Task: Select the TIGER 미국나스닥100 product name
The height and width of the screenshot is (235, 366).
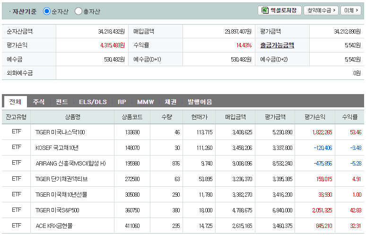Action: pyautogui.click(x=60, y=132)
